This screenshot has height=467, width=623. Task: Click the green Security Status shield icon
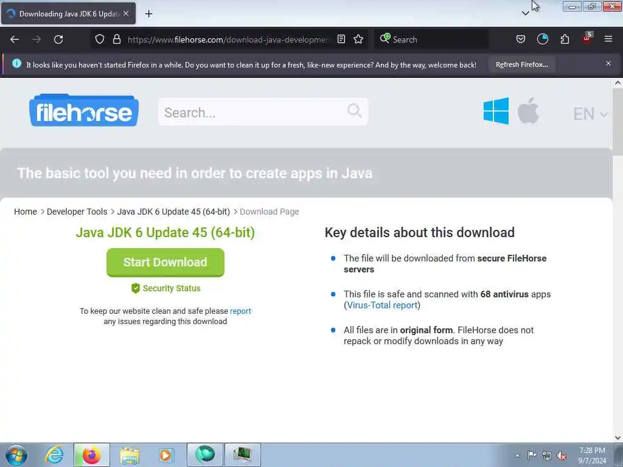pyautogui.click(x=136, y=288)
